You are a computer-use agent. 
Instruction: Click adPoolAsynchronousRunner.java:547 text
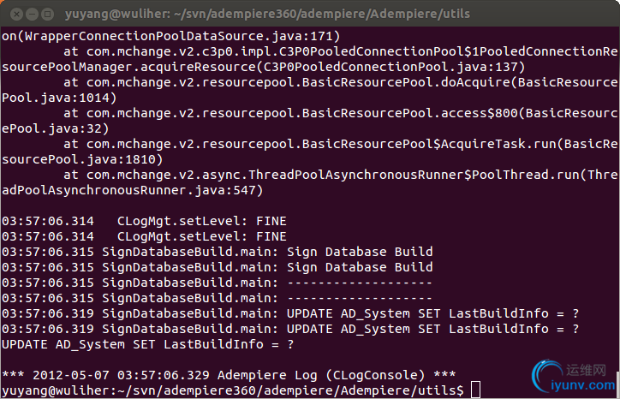(133, 191)
